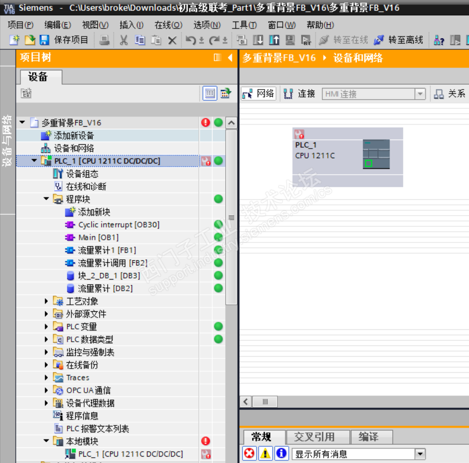Redo the last undone action

tap(214, 40)
